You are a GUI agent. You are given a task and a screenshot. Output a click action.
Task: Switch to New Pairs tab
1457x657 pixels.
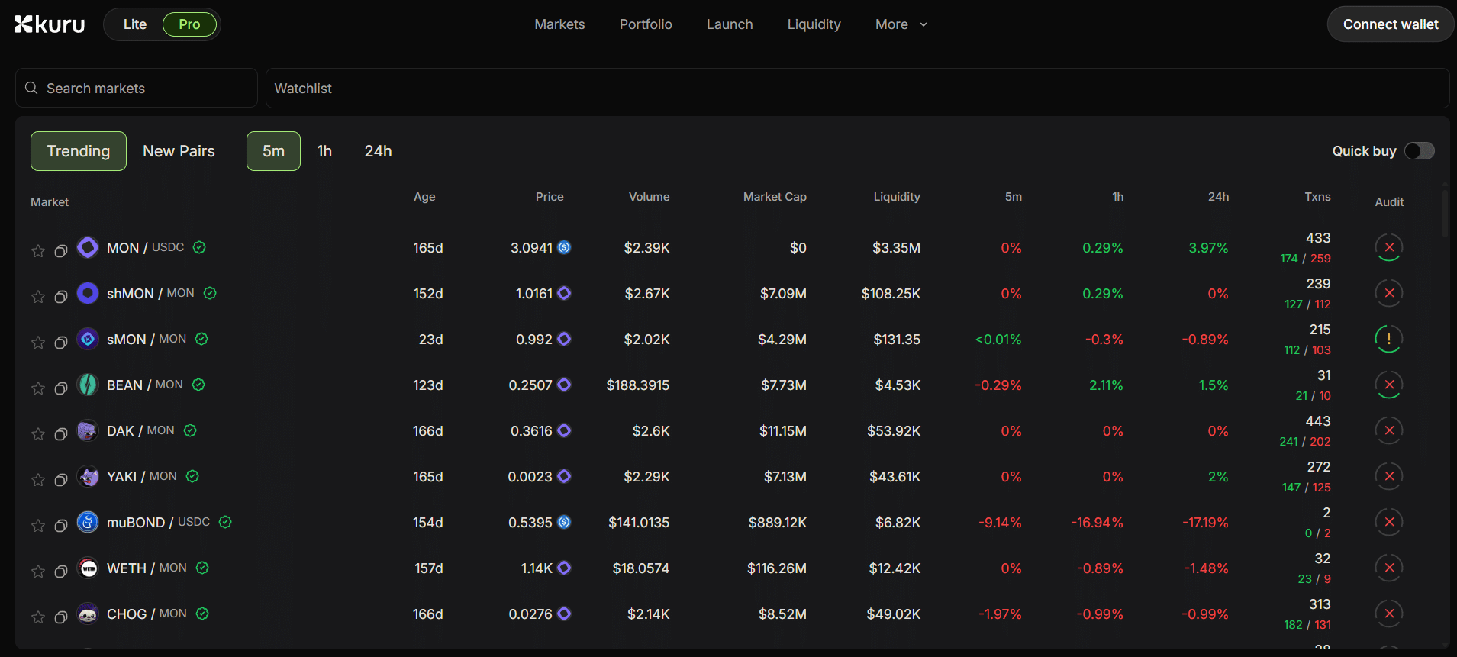coord(179,151)
